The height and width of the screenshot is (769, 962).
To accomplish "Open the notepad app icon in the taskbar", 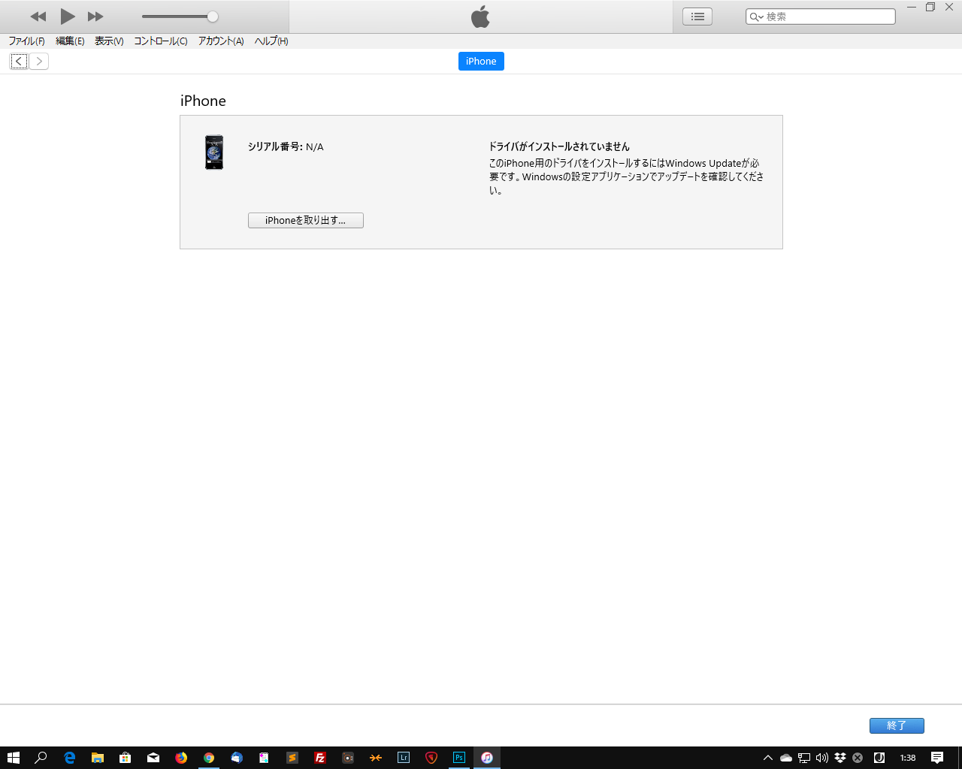I will click(265, 758).
